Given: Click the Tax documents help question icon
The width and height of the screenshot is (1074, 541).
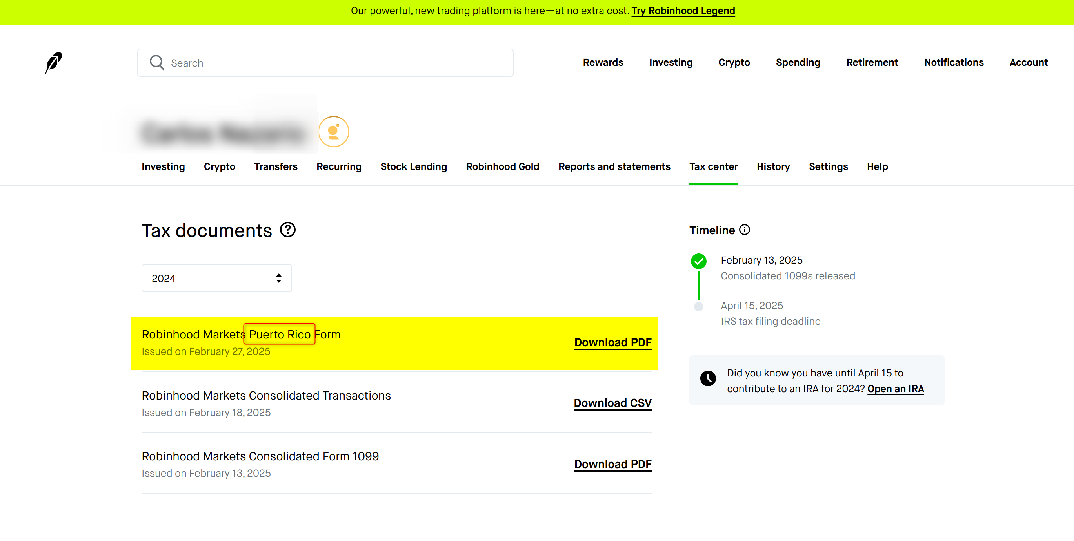Looking at the screenshot, I should pos(288,230).
